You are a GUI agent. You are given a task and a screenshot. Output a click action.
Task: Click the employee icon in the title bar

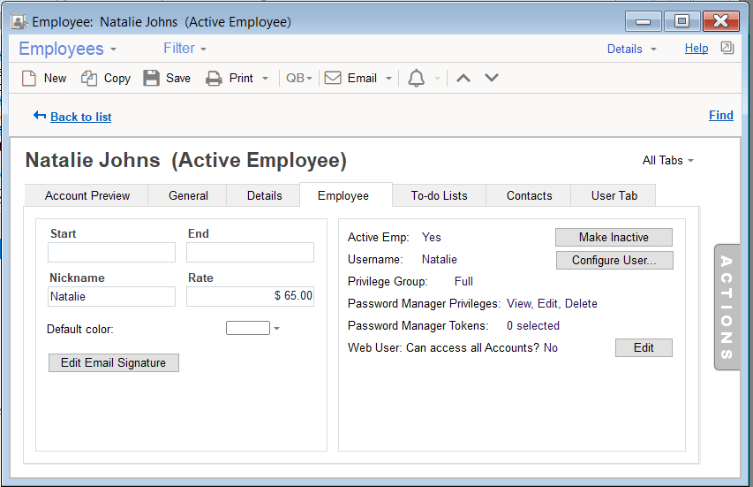pyautogui.click(x=19, y=22)
